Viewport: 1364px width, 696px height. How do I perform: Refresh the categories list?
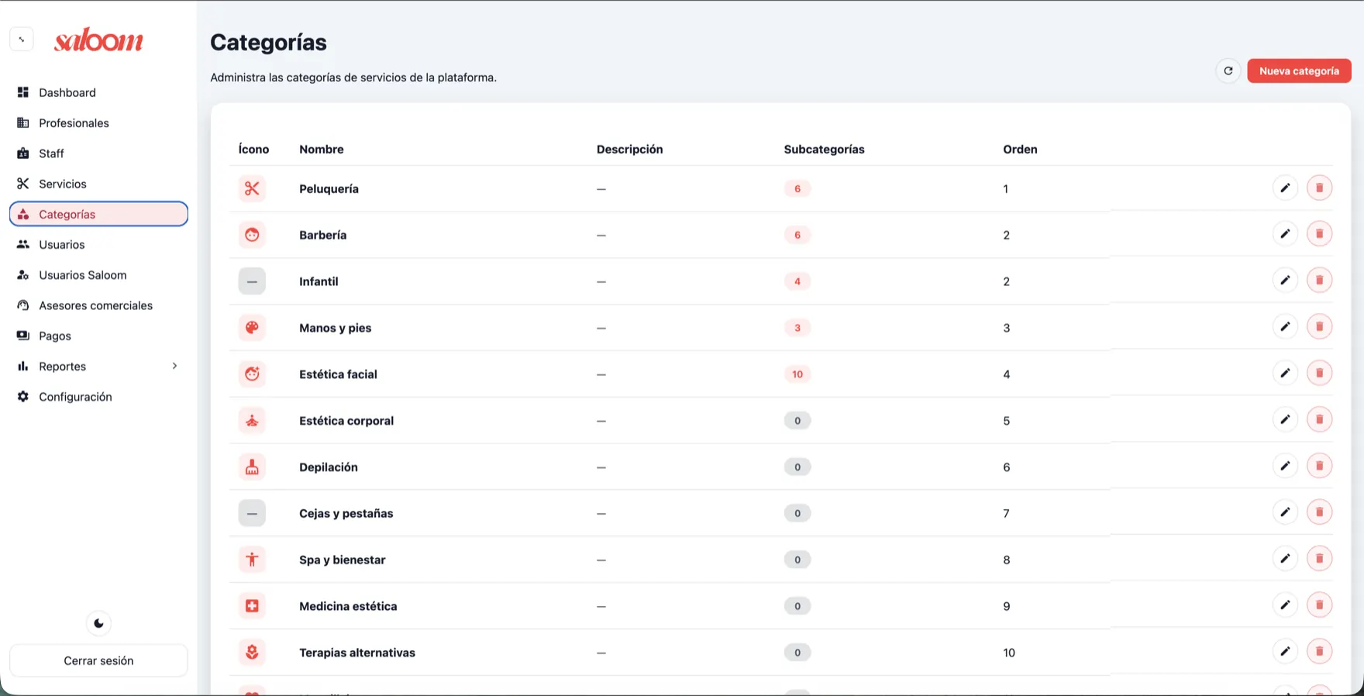tap(1228, 71)
